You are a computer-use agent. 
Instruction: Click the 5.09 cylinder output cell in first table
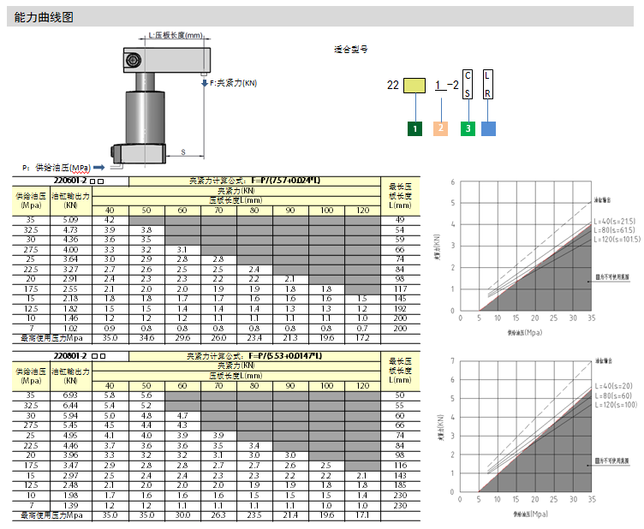pyautogui.click(x=70, y=221)
